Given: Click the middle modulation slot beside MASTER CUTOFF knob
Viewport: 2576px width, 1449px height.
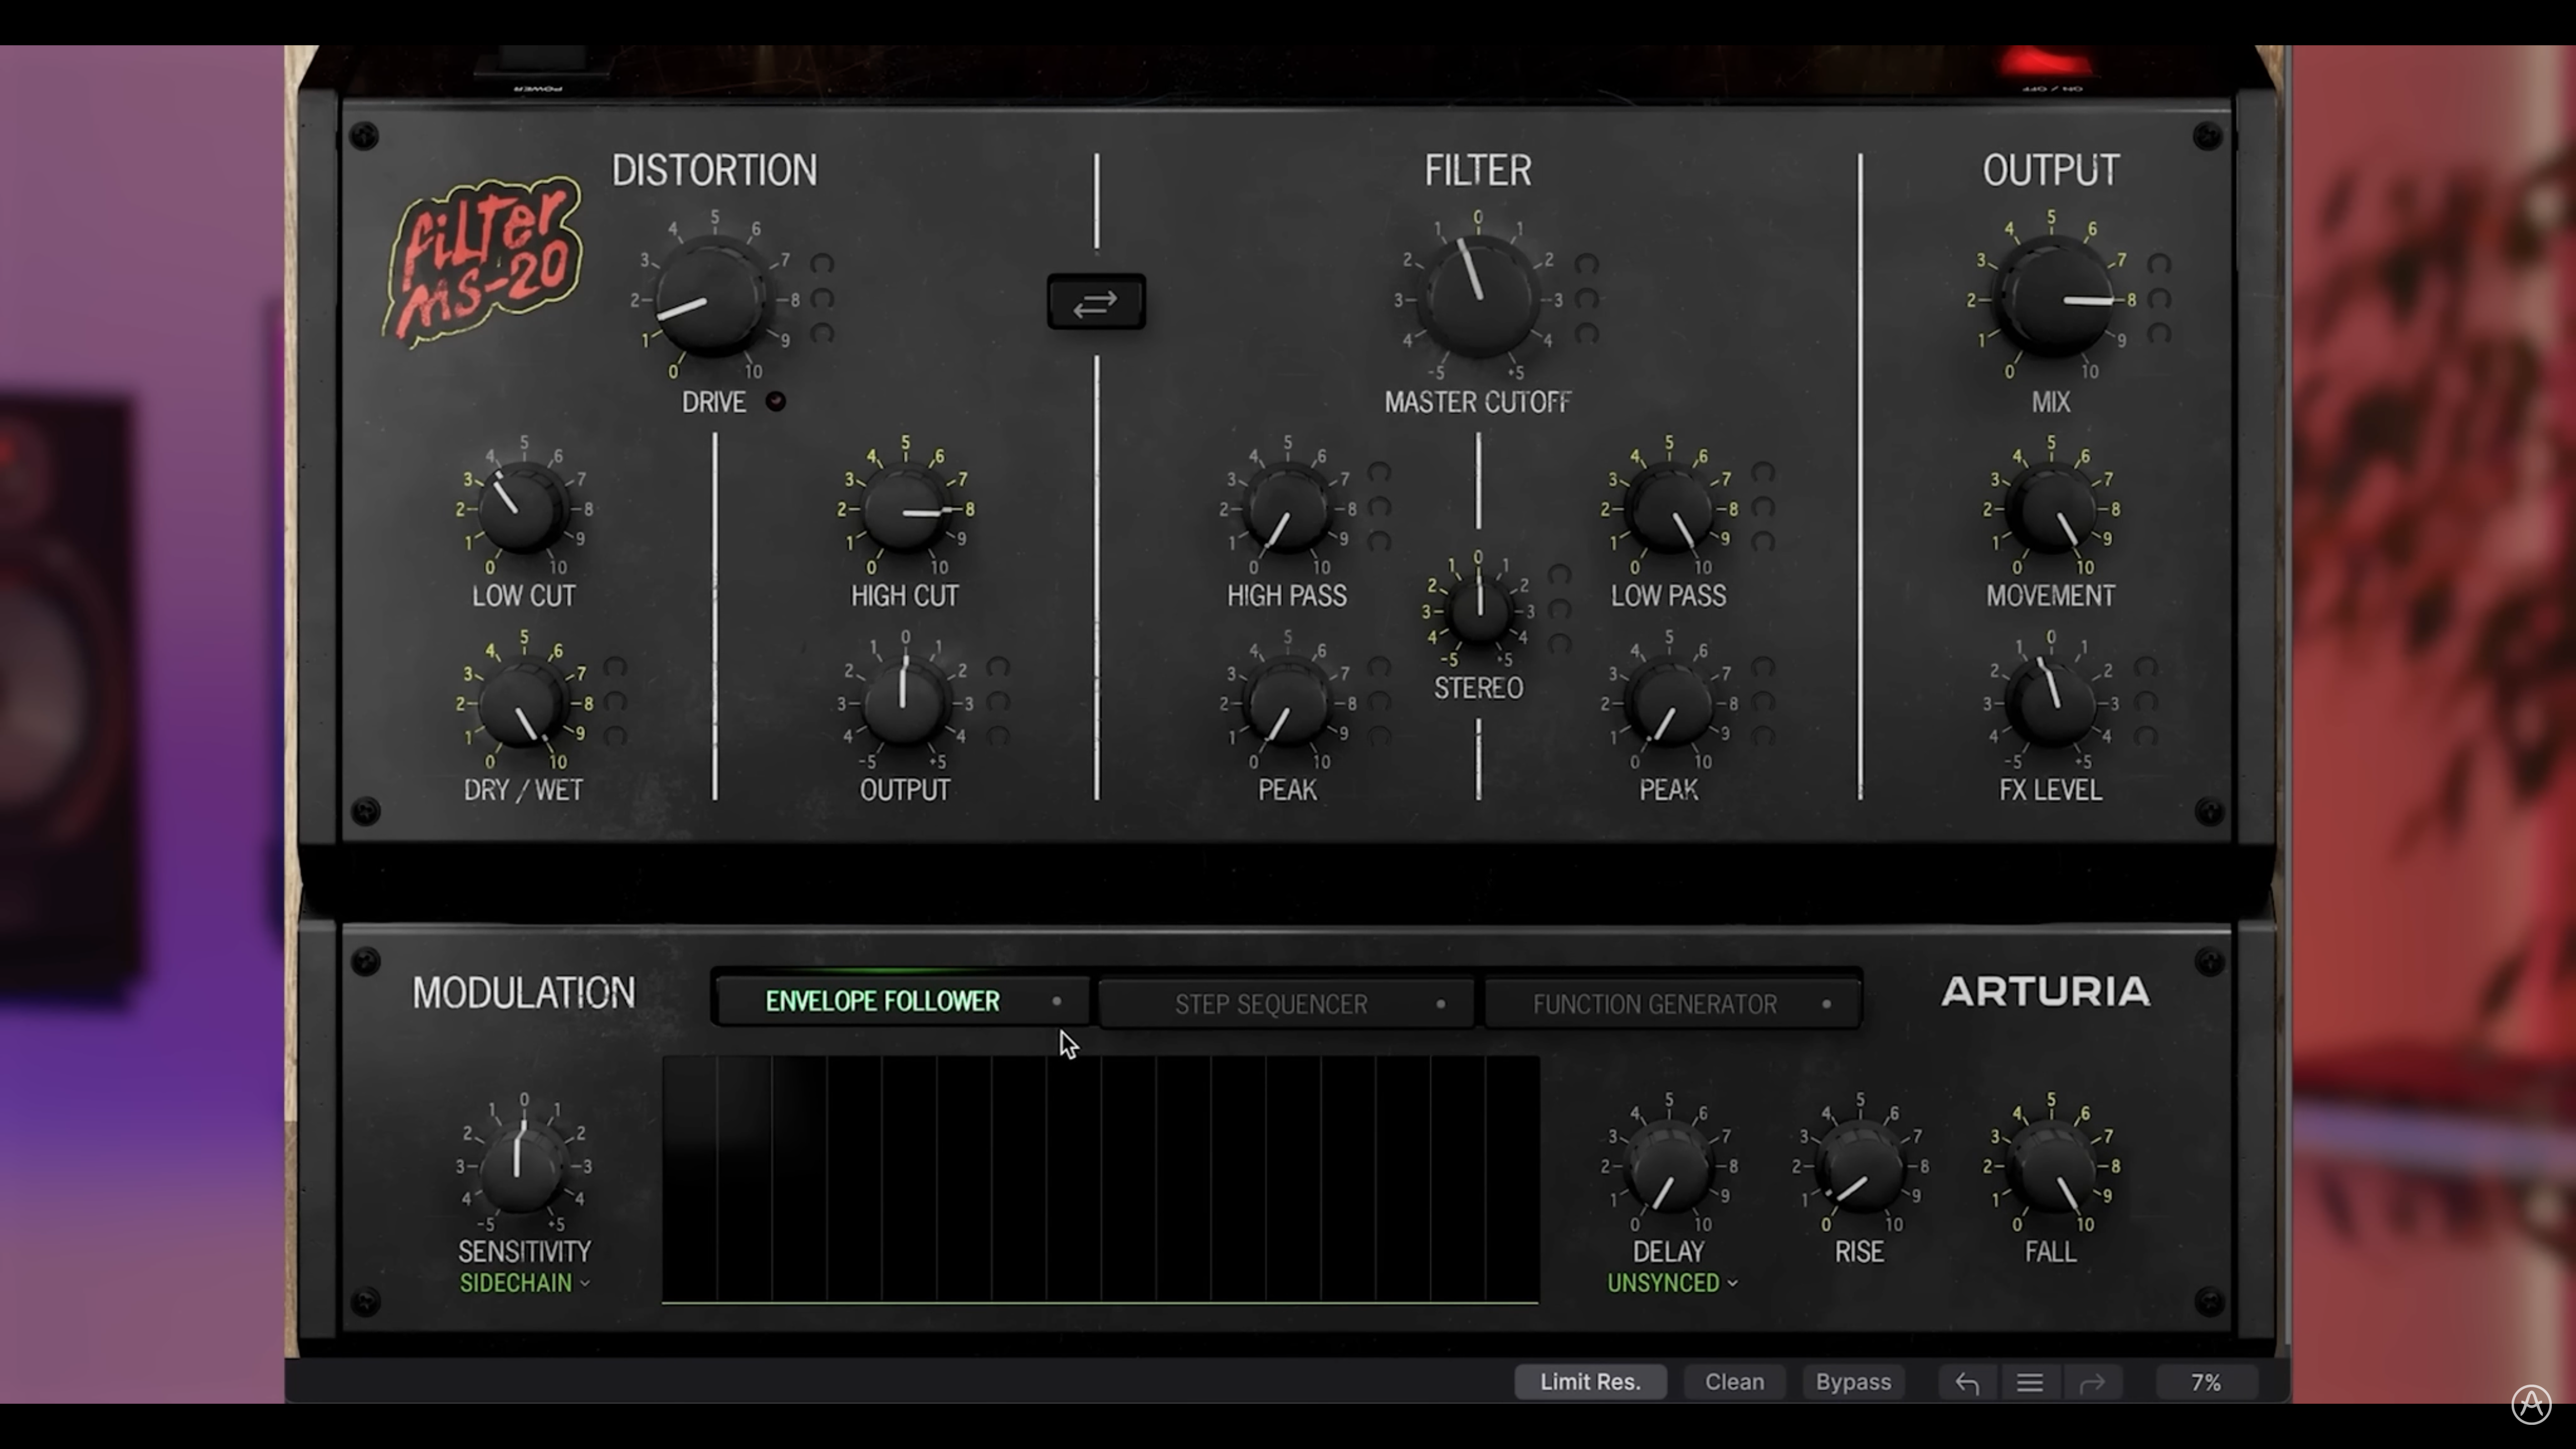Looking at the screenshot, I should (1587, 299).
